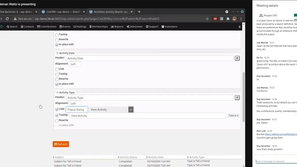This screenshot has width=297, height=167.
Task: Open the Events menu
Action: point(65,27)
